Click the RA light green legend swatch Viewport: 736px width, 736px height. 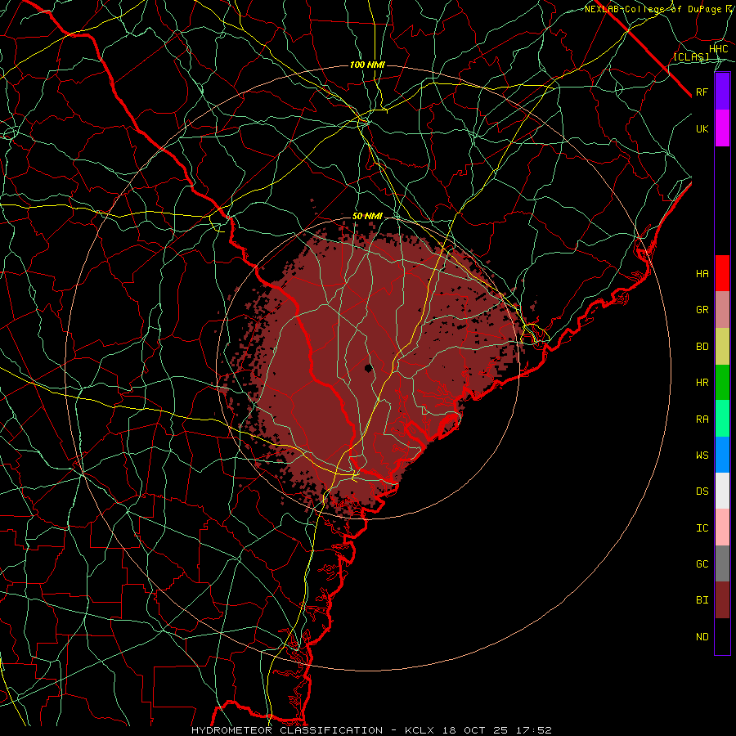point(722,419)
